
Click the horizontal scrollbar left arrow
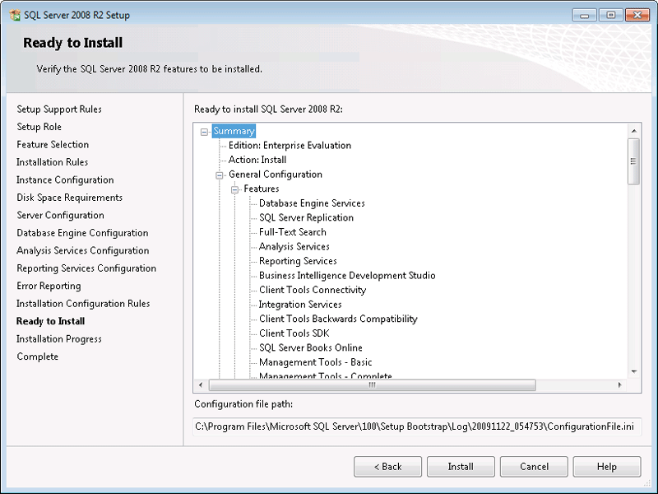pos(201,384)
